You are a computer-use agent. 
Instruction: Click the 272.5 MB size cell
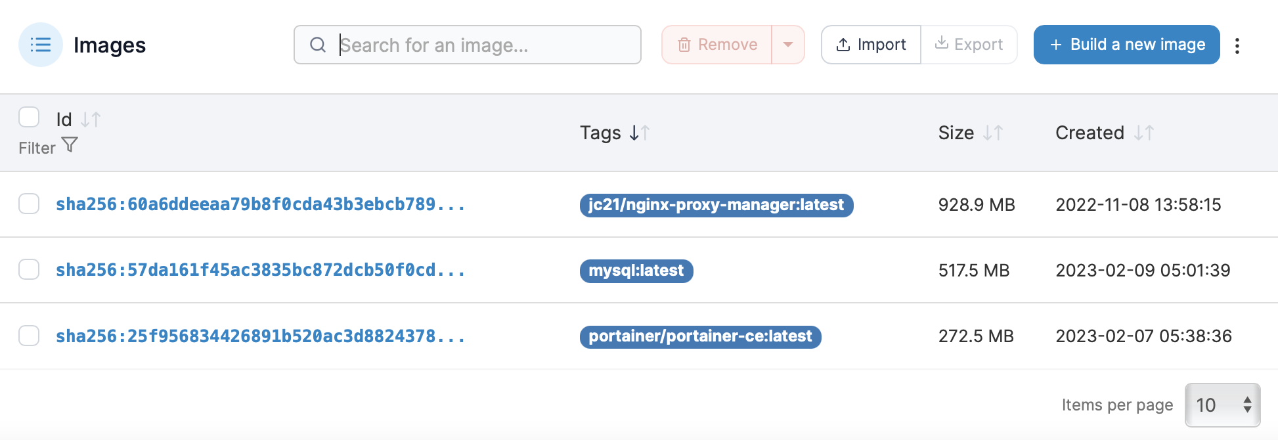(976, 336)
